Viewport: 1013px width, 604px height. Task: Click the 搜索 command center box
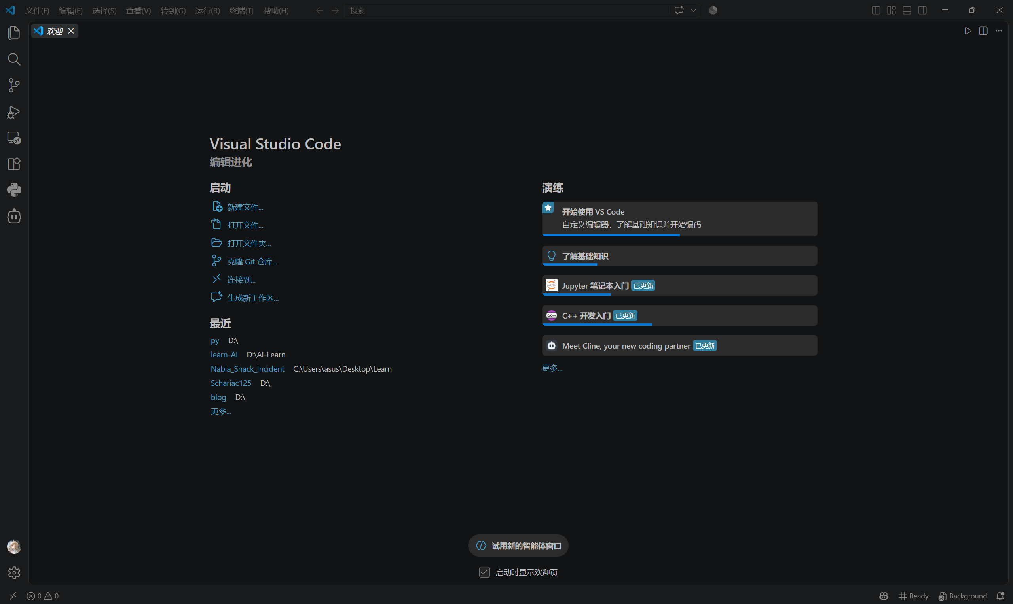[507, 11]
